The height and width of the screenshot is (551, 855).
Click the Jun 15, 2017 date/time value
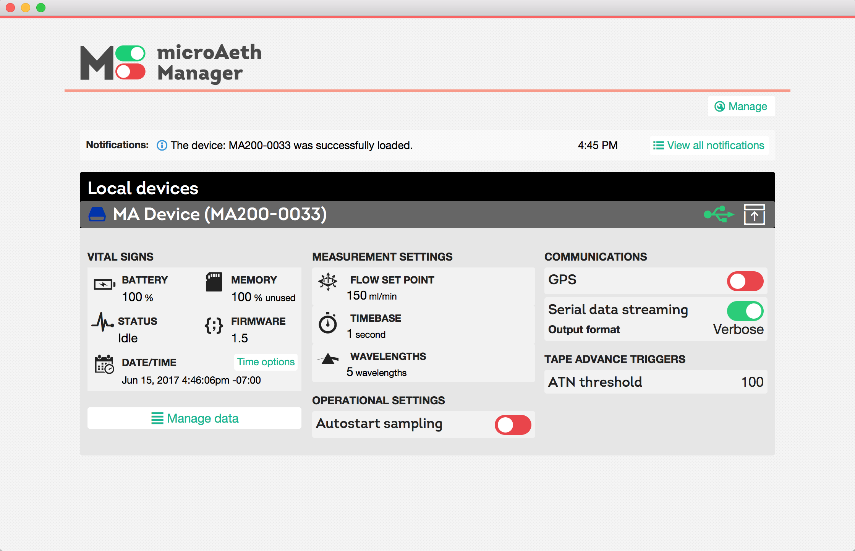point(191,381)
